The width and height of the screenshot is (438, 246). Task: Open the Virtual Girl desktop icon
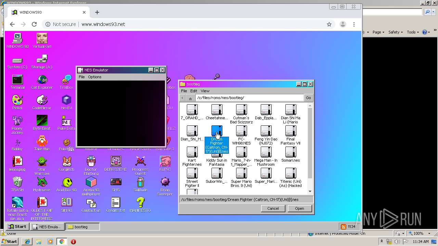pos(42,41)
